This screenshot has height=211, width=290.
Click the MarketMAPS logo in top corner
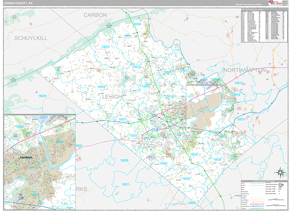pyautogui.click(x=275, y=3)
